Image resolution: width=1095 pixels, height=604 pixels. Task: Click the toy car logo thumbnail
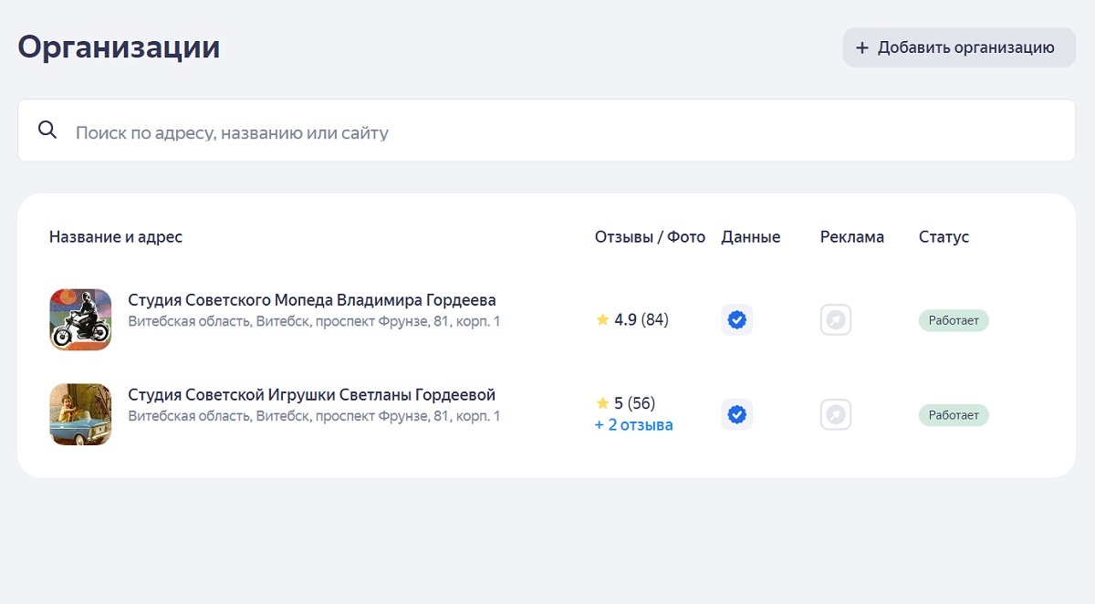(80, 414)
